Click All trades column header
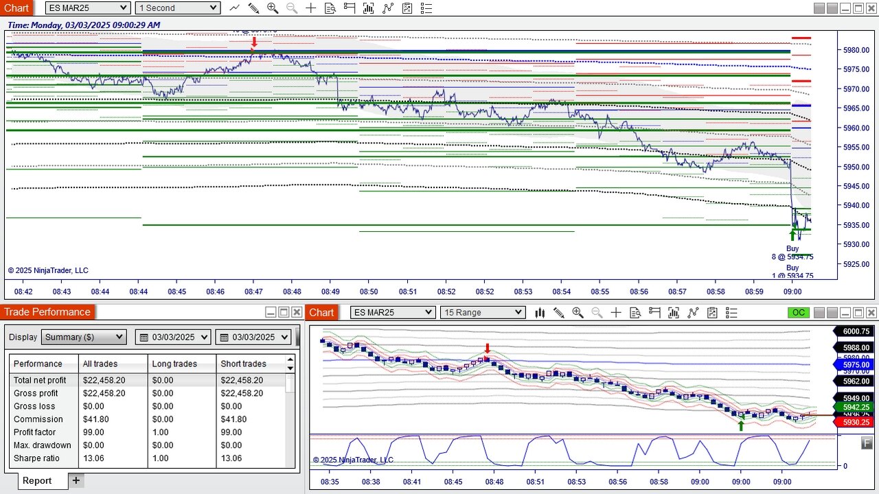This screenshot has height=494, width=879. (113, 364)
